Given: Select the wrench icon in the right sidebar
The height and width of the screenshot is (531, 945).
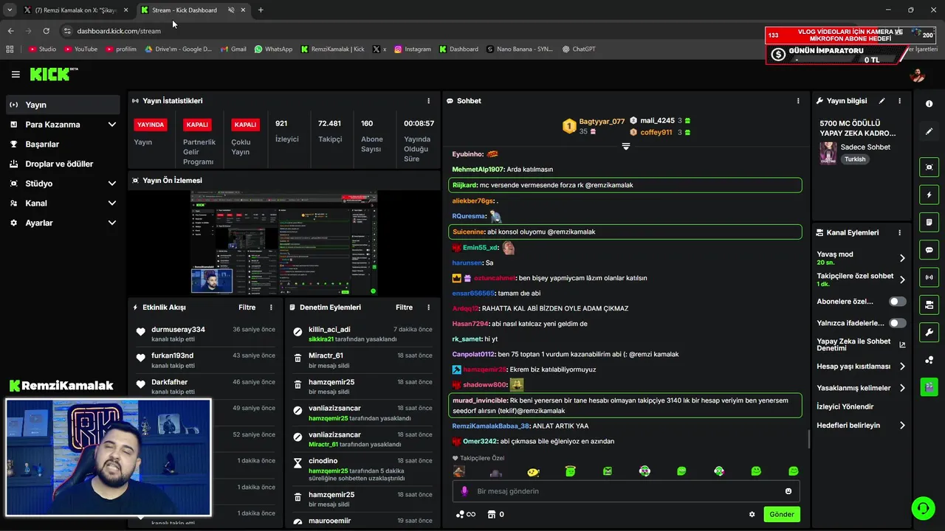Looking at the screenshot, I should (929, 332).
